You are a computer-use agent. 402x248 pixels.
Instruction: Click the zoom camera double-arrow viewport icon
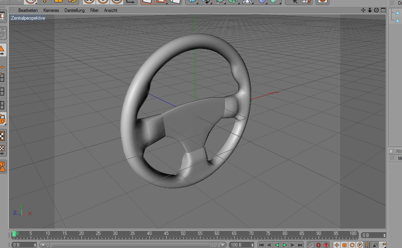[x=370, y=10]
